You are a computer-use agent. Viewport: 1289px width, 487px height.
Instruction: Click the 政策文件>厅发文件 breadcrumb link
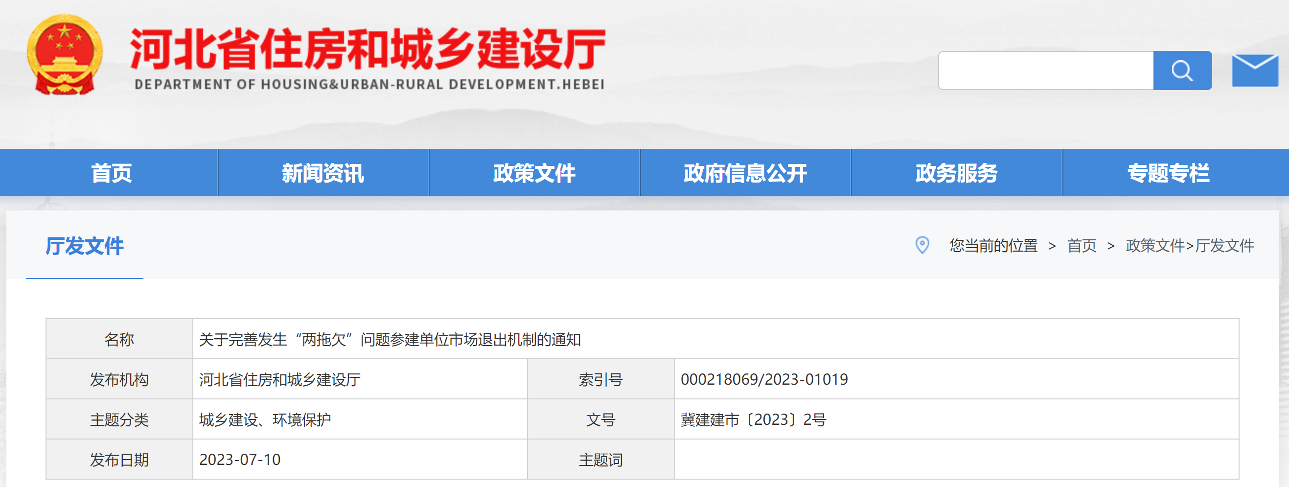click(1190, 246)
